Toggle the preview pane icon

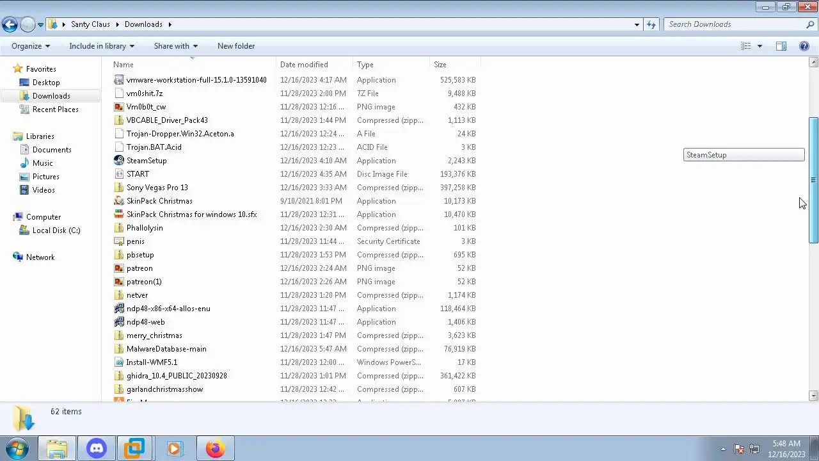pos(781,46)
